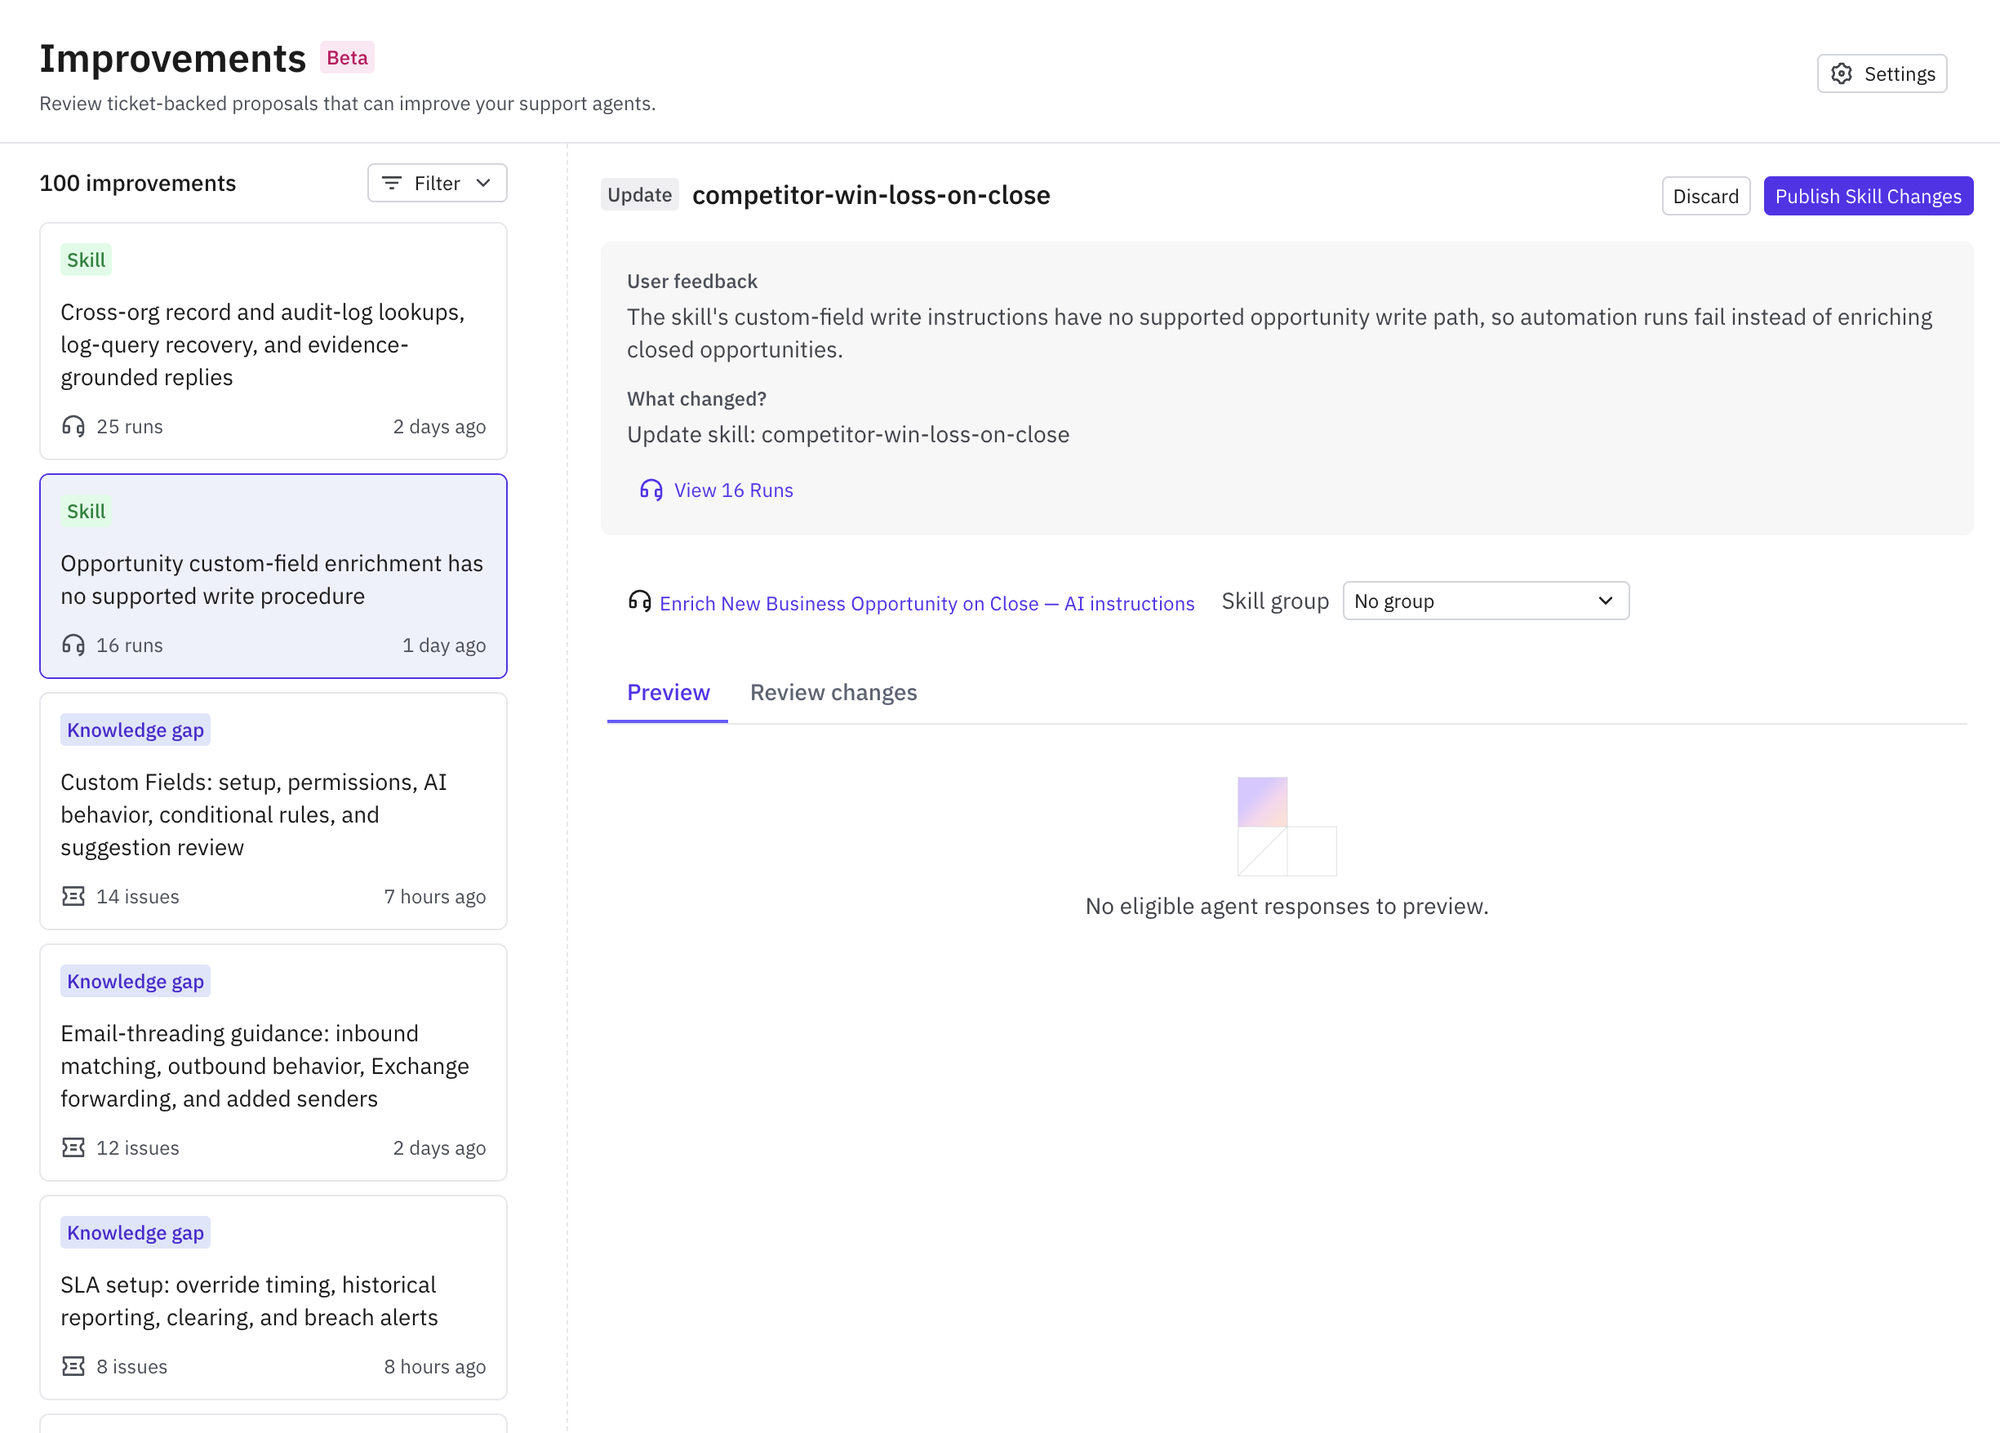
Task: Click the 100 improvements heading
Action: (138, 184)
